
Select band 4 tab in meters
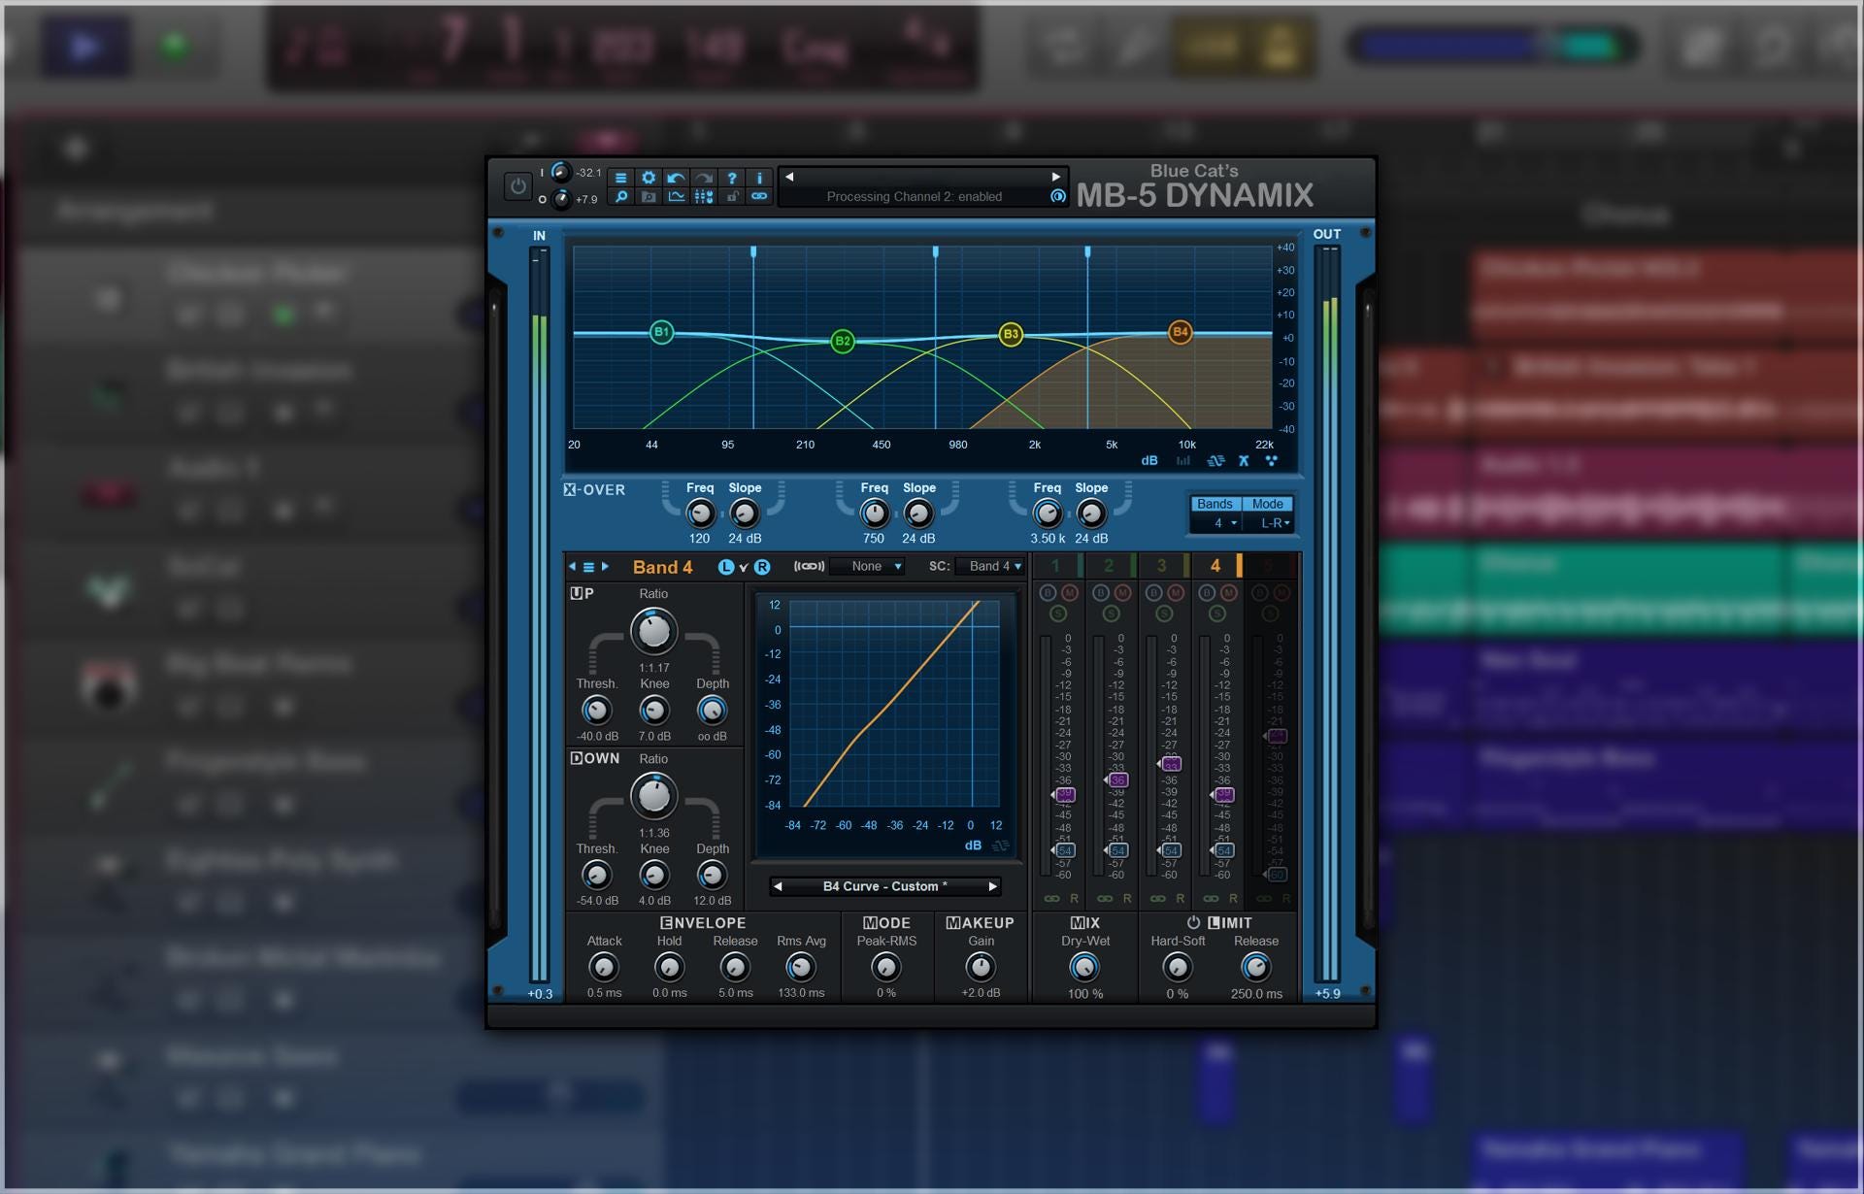point(1215,566)
